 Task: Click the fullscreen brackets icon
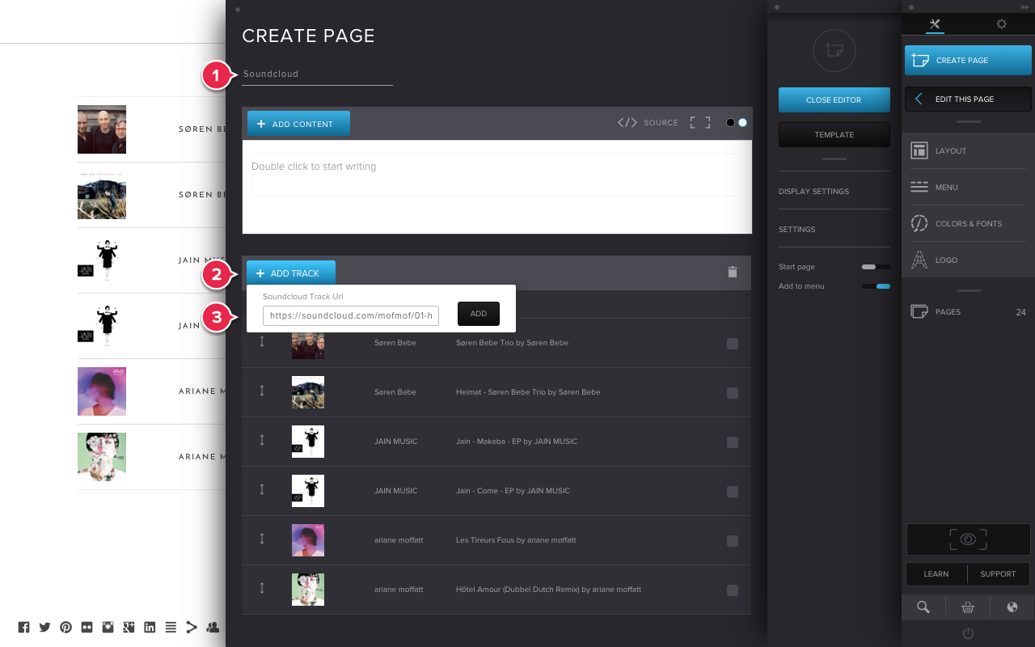(699, 122)
